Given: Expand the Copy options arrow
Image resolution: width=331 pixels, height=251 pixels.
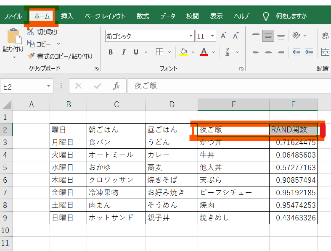Looking at the screenshot, I should coord(58,44).
